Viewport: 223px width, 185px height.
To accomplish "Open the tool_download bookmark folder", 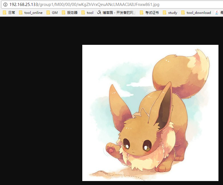I will [x=196, y=13].
